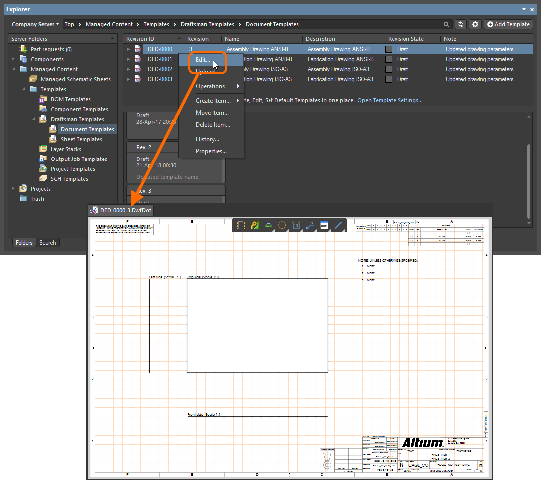Click the refresh icon beside the search box
541x480 pixels.
coord(461,24)
